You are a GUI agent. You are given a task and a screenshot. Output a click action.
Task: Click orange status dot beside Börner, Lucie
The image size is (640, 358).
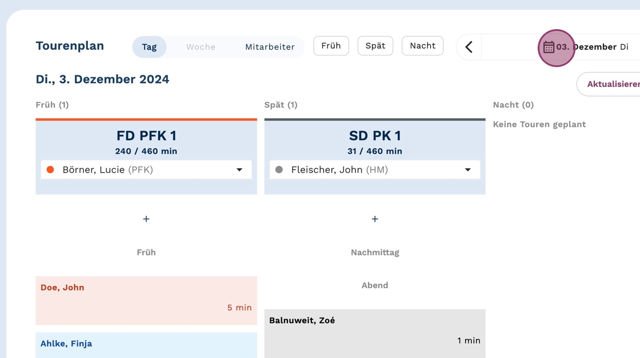click(50, 170)
